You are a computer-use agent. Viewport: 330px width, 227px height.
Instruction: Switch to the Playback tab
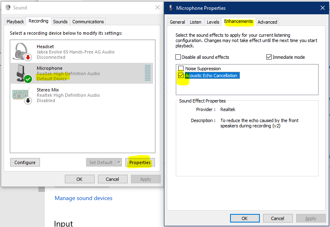point(15,22)
